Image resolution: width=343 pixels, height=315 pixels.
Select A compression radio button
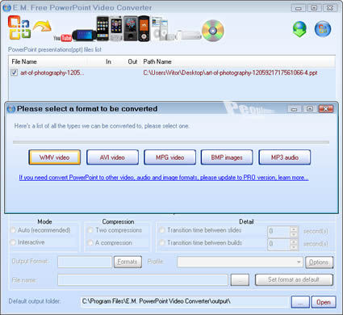[90, 242]
